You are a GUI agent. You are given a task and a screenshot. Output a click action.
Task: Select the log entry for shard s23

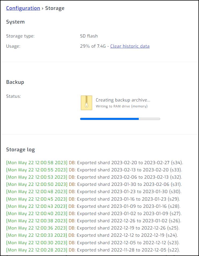pyautogui.click(x=93, y=243)
